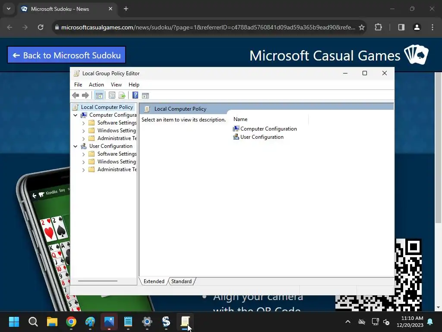The image size is (442, 332).
Task: Close the Microsoft Sudoku - News tab
Action: coord(110,9)
